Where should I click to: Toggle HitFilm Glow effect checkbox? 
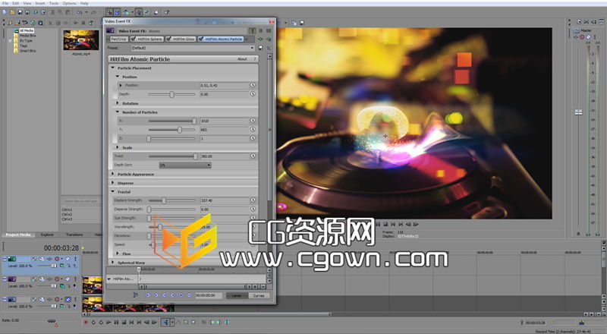(168, 39)
